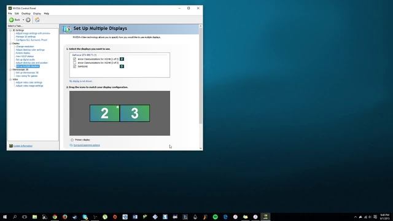The width and height of the screenshot is (393, 221).
Task: Click display number badge beside SAMSUNG
Action: click(x=122, y=66)
